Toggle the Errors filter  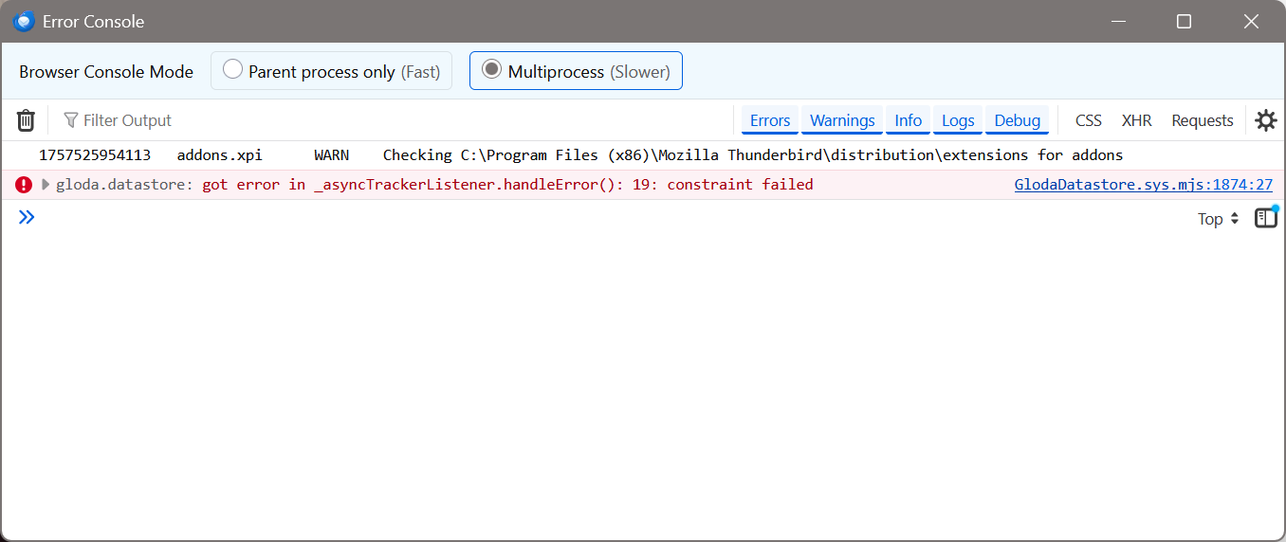click(769, 120)
